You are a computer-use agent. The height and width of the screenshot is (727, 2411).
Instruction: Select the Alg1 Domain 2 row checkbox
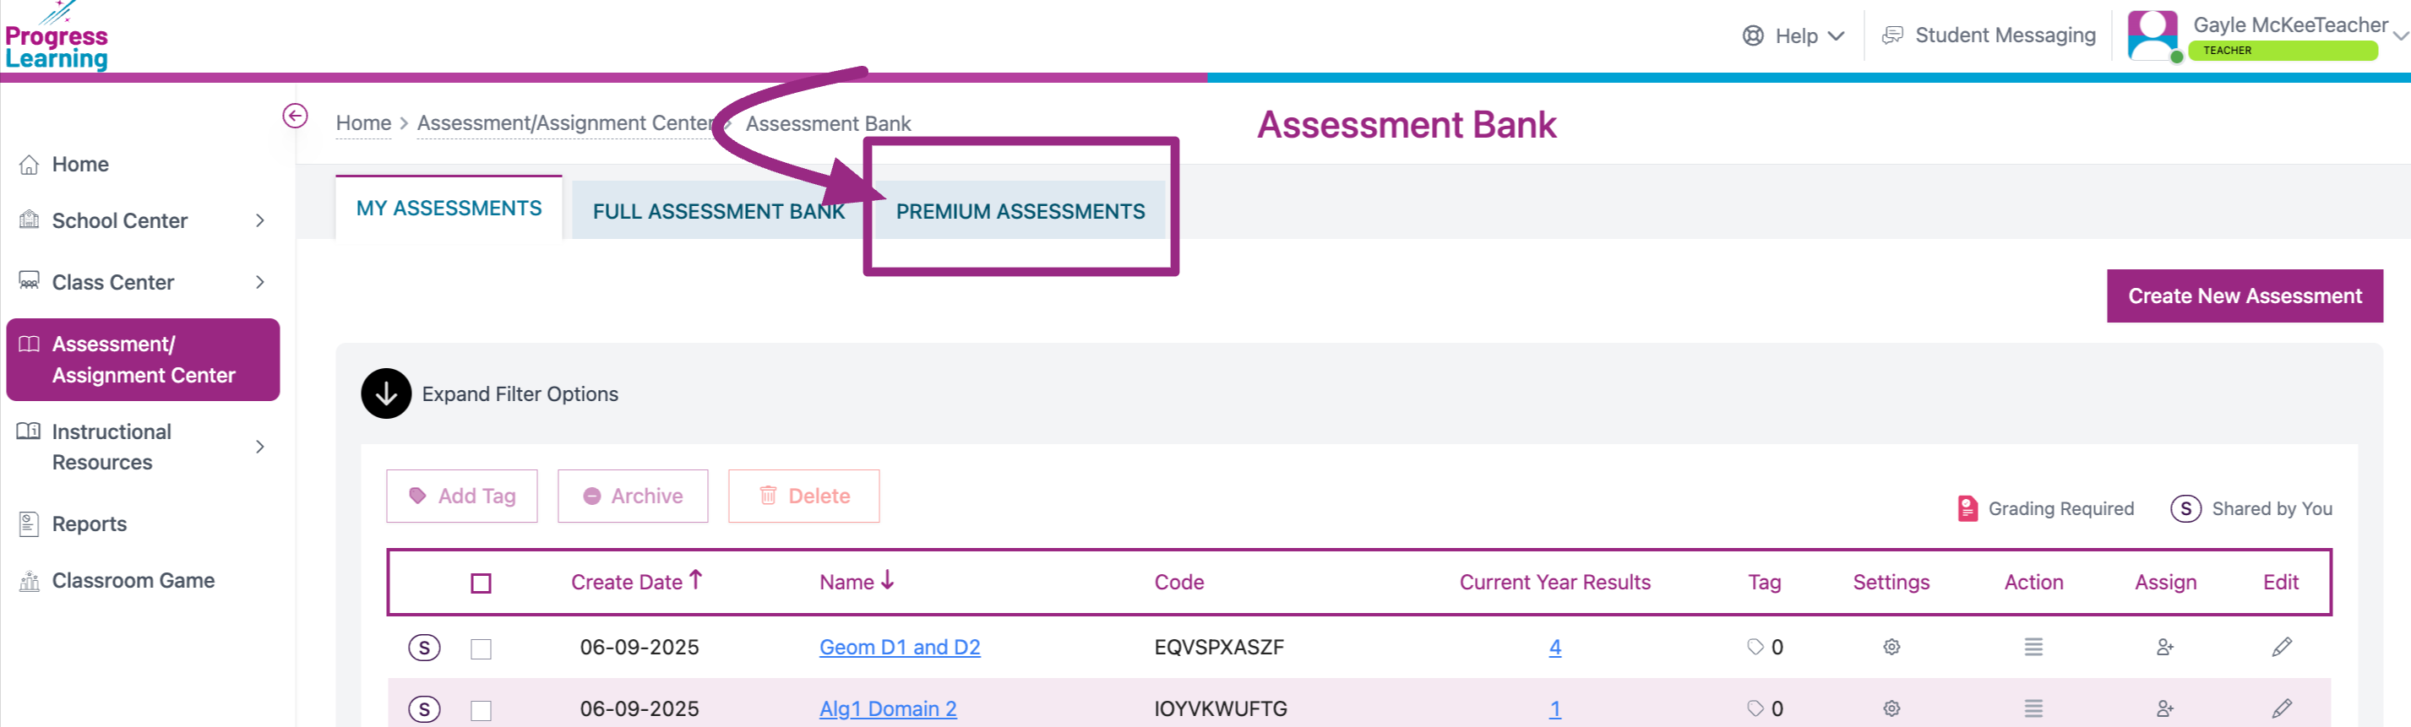(481, 710)
